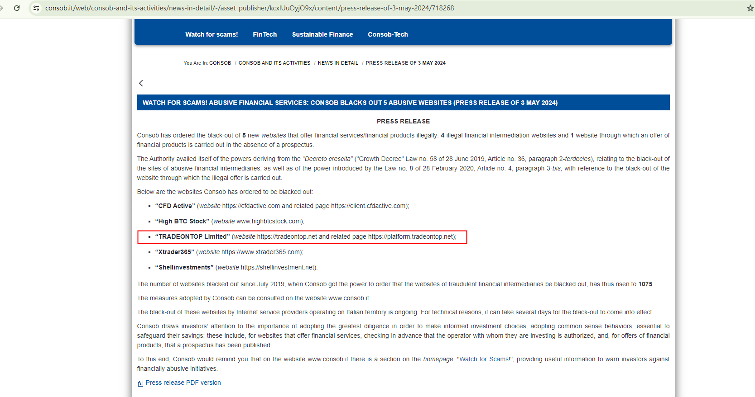
Task: Open site information icon beside the URL
Action: (x=36, y=8)
